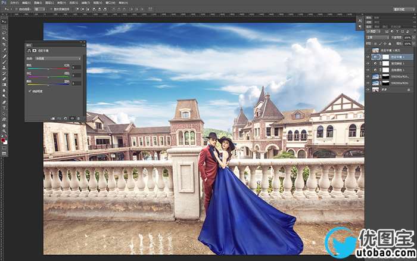417x261 pixels.
Task: Open the 色调 tone dropdown in Properties
Action: click(x=58, y=58)
